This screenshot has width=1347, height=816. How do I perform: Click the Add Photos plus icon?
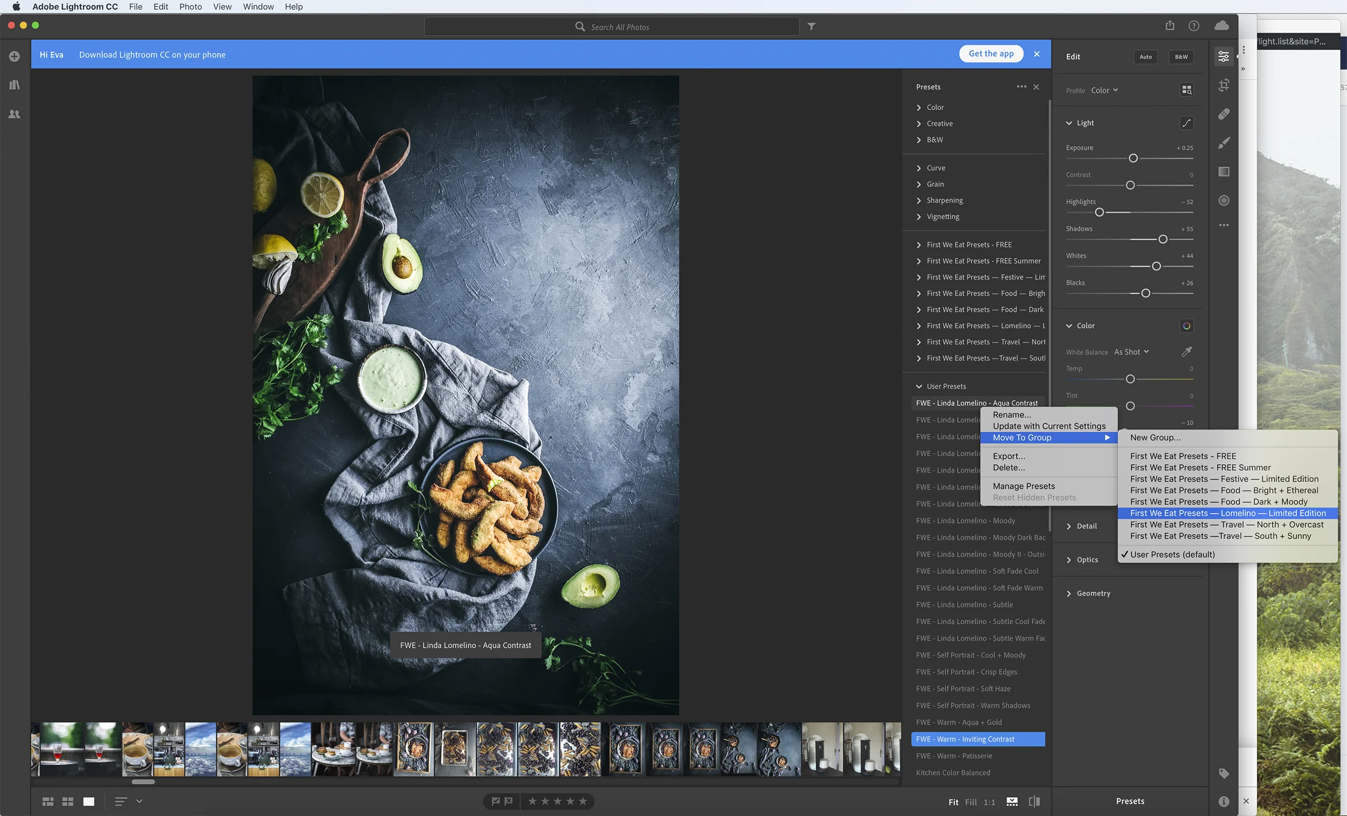click(15, 57)
